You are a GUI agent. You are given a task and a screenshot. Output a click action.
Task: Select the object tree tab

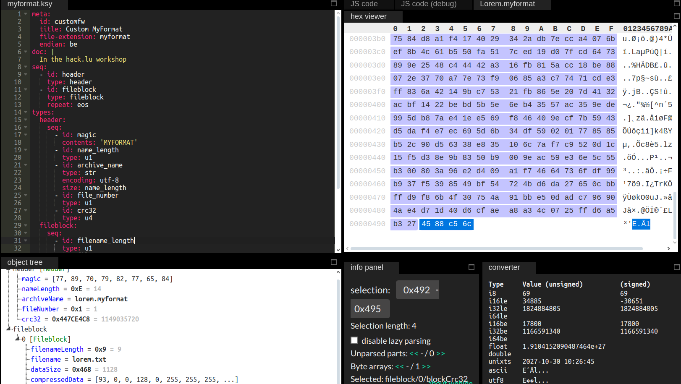pyautogui.click(x=25, y=262)
